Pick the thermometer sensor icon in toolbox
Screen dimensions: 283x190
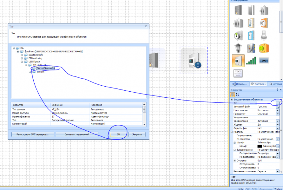(251, 23)
